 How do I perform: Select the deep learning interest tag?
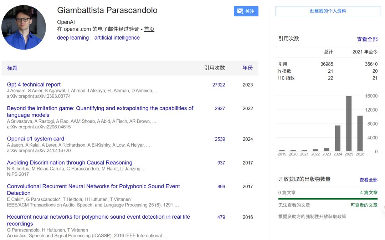(x=73, y=38)
